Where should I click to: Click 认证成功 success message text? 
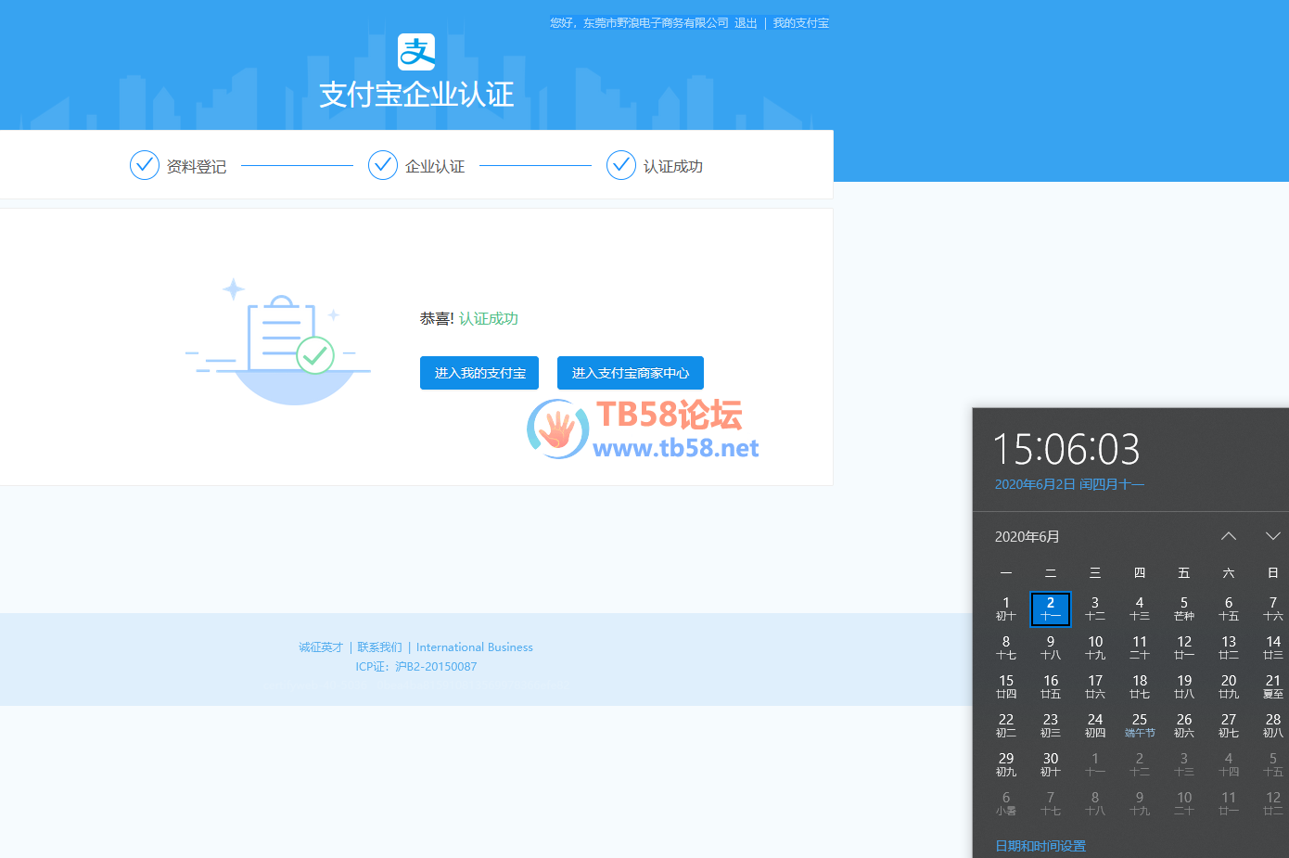click(x=489, y=319)
